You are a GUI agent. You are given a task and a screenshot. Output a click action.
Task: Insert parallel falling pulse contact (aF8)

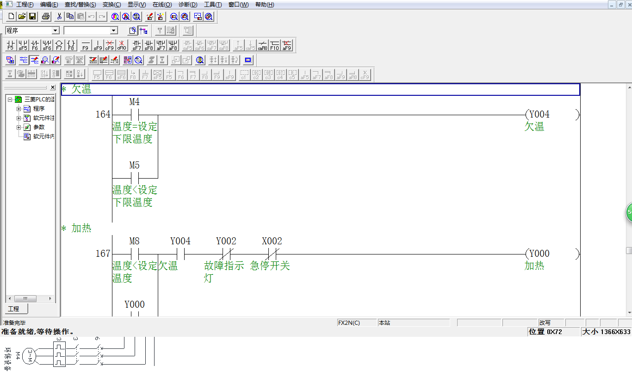(x=173, y=45)
